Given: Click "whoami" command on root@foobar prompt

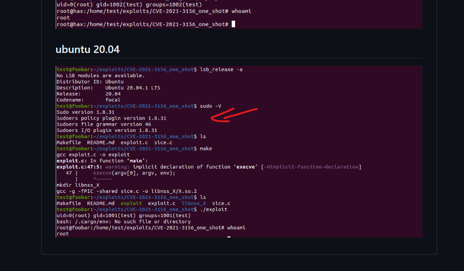Looking at the screenshot, I should click(236, 228).
